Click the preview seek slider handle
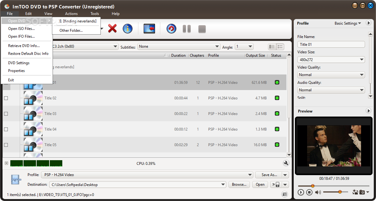Viewport: 376px width, 201px height. click(312, 186)
